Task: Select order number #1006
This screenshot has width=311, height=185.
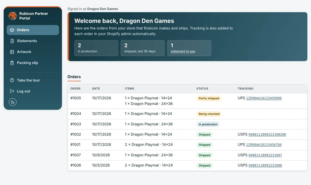Action: point(76,165)
